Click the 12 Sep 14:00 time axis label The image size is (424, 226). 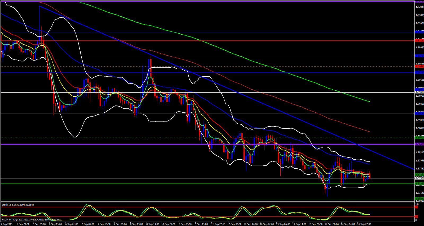pos(251,224)
